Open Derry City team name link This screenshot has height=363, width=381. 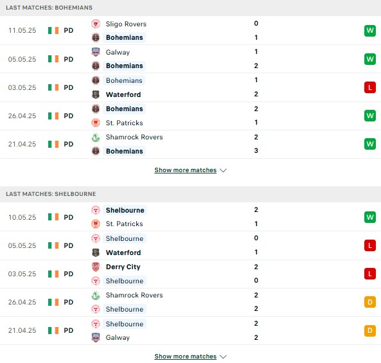click(x=123, y=267)
